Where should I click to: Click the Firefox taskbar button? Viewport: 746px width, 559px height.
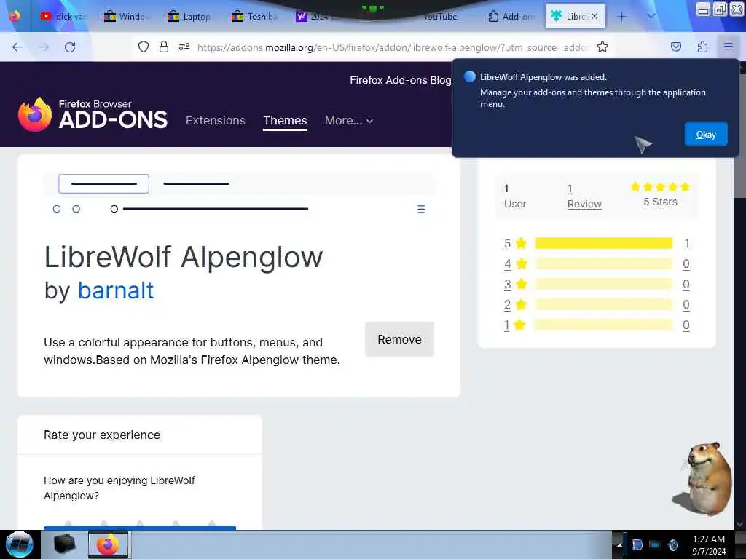click(x=108, y=544)
